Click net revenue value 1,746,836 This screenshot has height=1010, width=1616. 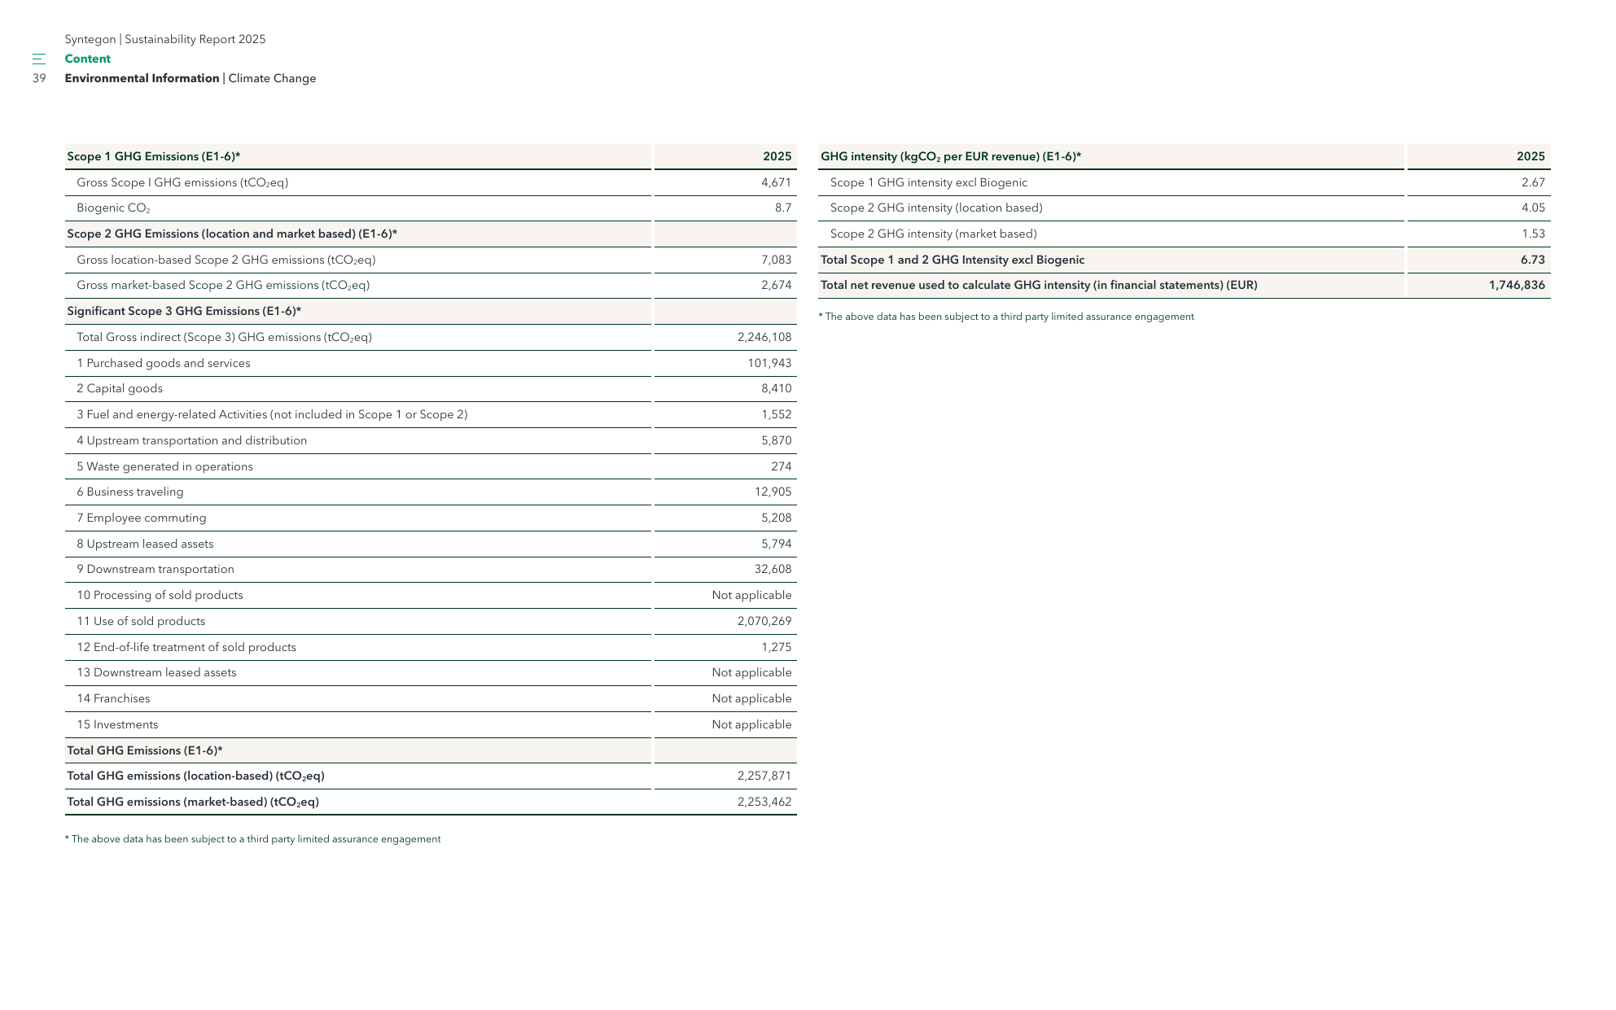1517,285
